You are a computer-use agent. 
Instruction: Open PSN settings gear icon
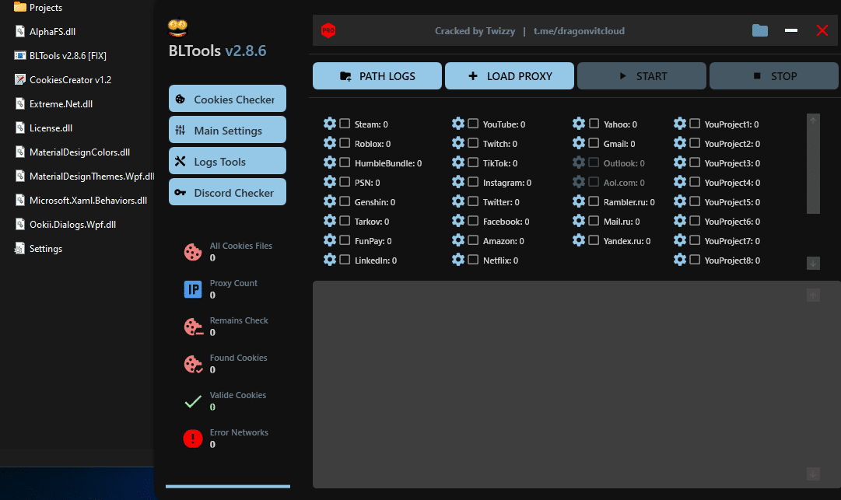[330, 182]
